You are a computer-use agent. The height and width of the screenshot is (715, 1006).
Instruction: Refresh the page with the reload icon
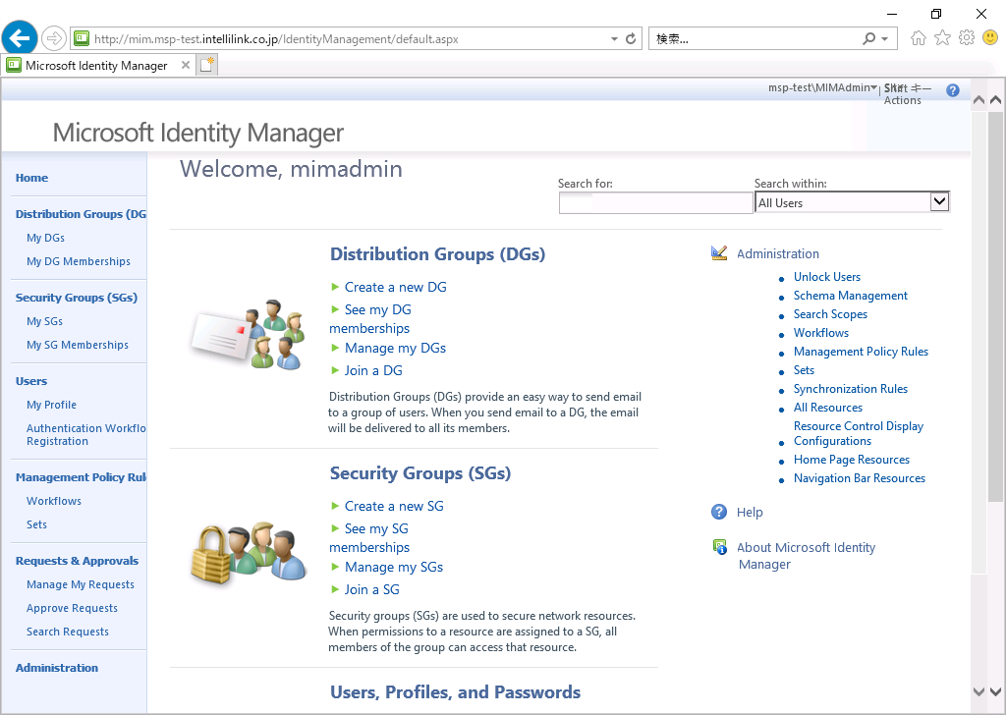coord(631,38)
